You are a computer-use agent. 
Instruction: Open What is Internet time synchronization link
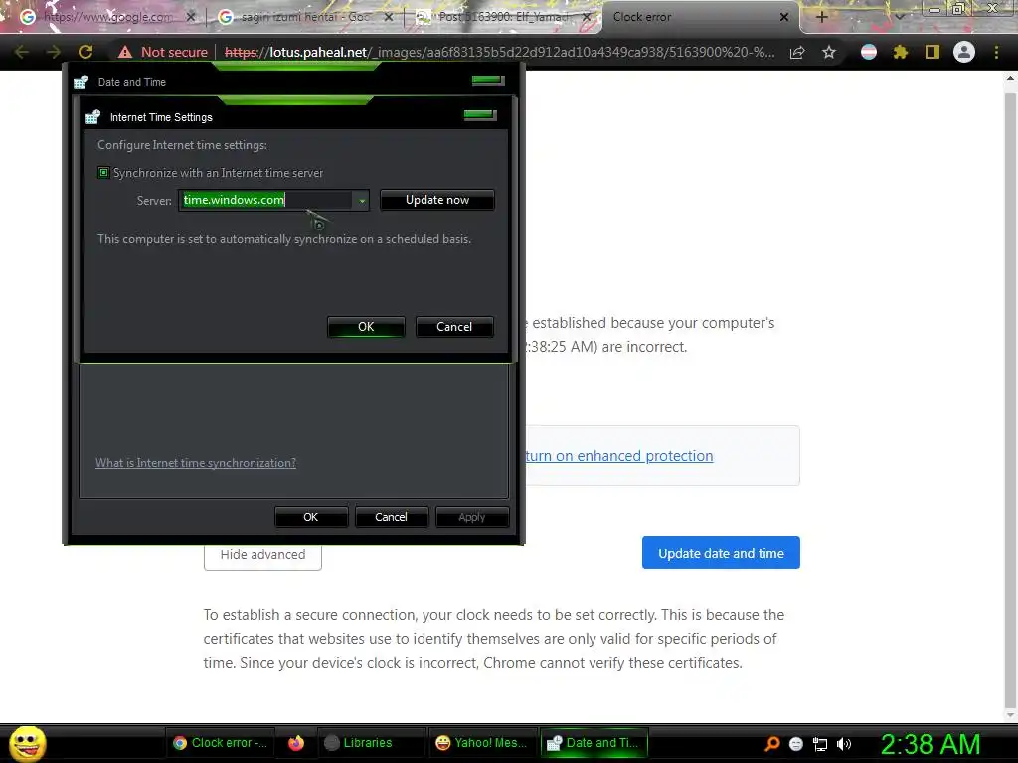pos(196,463)
